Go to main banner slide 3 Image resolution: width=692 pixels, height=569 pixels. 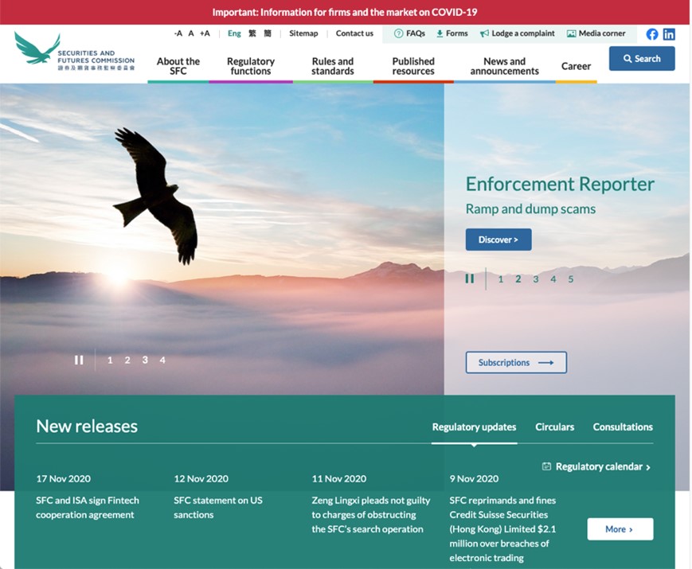coord(145,360)
